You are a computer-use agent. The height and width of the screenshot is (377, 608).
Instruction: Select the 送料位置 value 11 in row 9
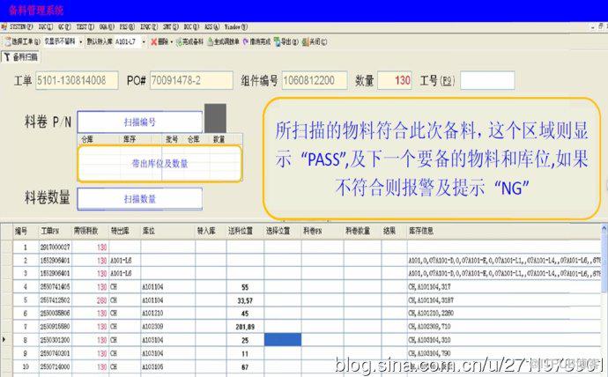pyautogui.click(x=245, y=353)
